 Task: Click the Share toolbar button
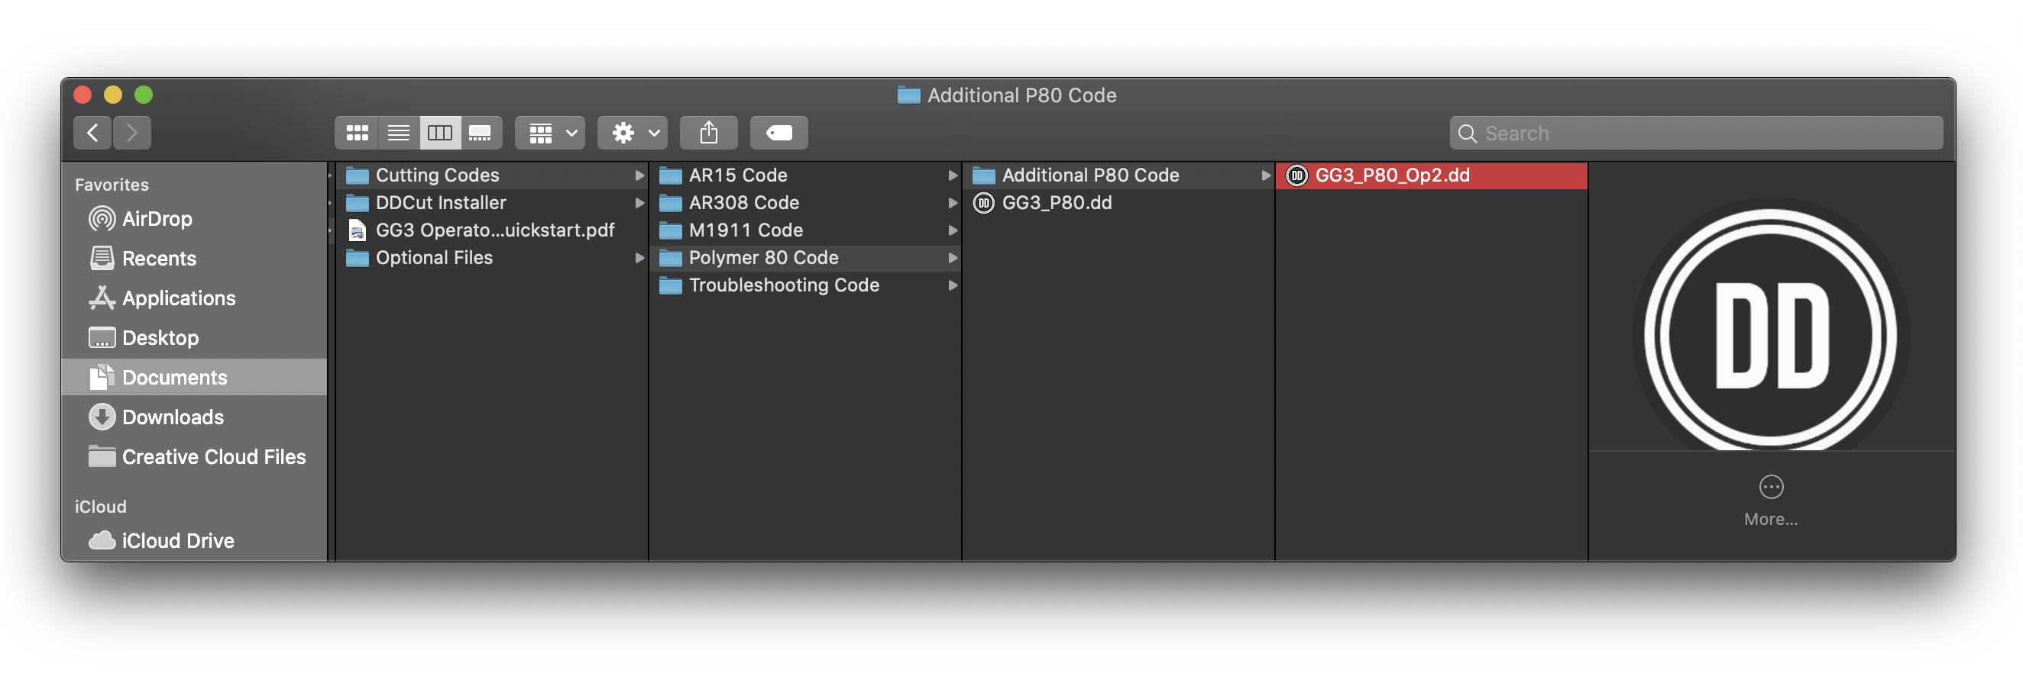[x=708, y=134]
